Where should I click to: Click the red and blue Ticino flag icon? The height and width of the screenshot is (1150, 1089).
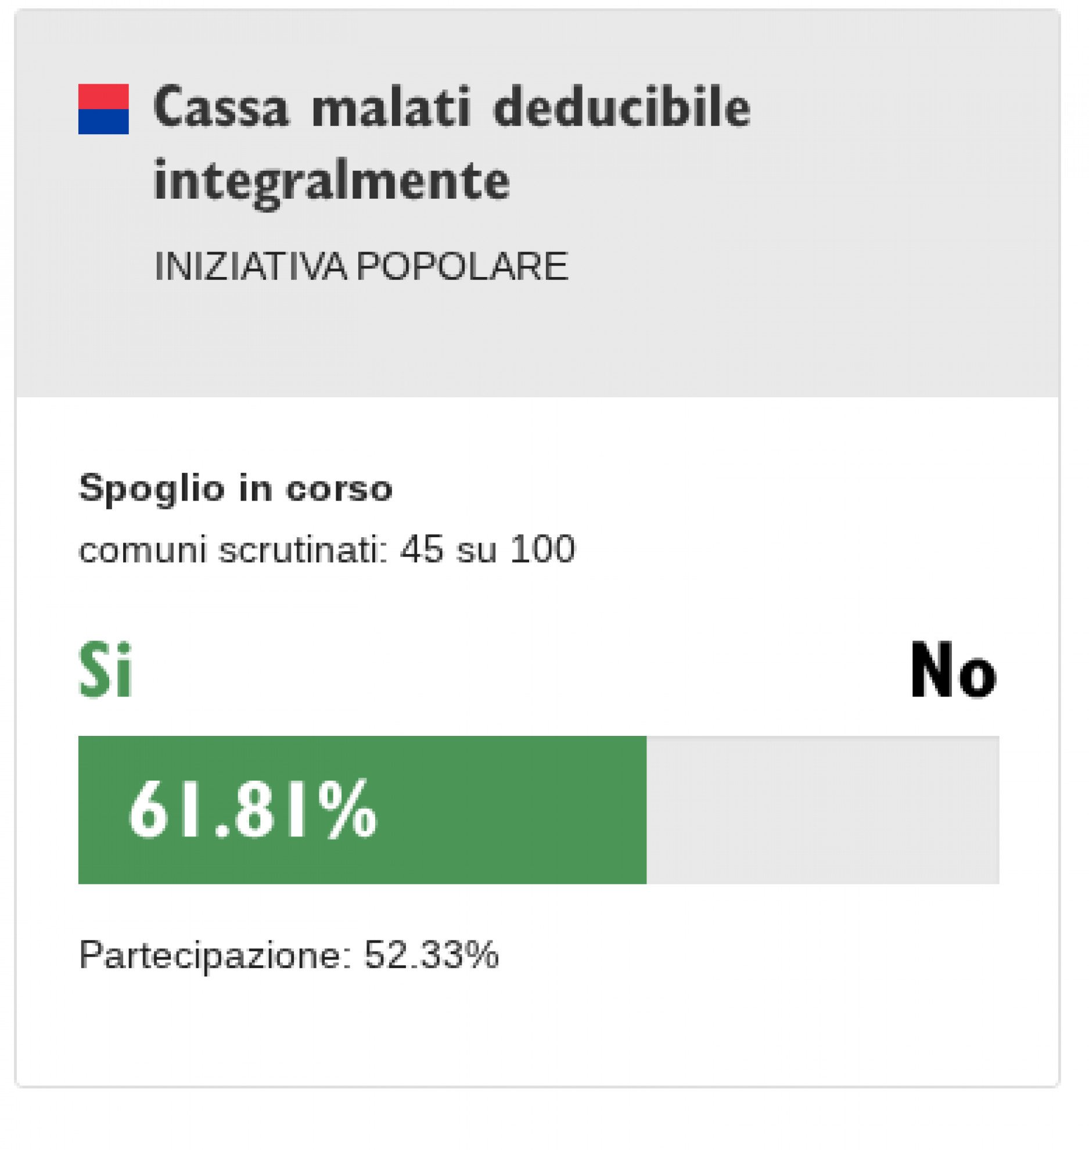tap(103, 109)
